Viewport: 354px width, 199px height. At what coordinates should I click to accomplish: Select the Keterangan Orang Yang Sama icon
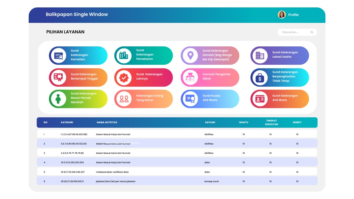(x=124, y=99)
